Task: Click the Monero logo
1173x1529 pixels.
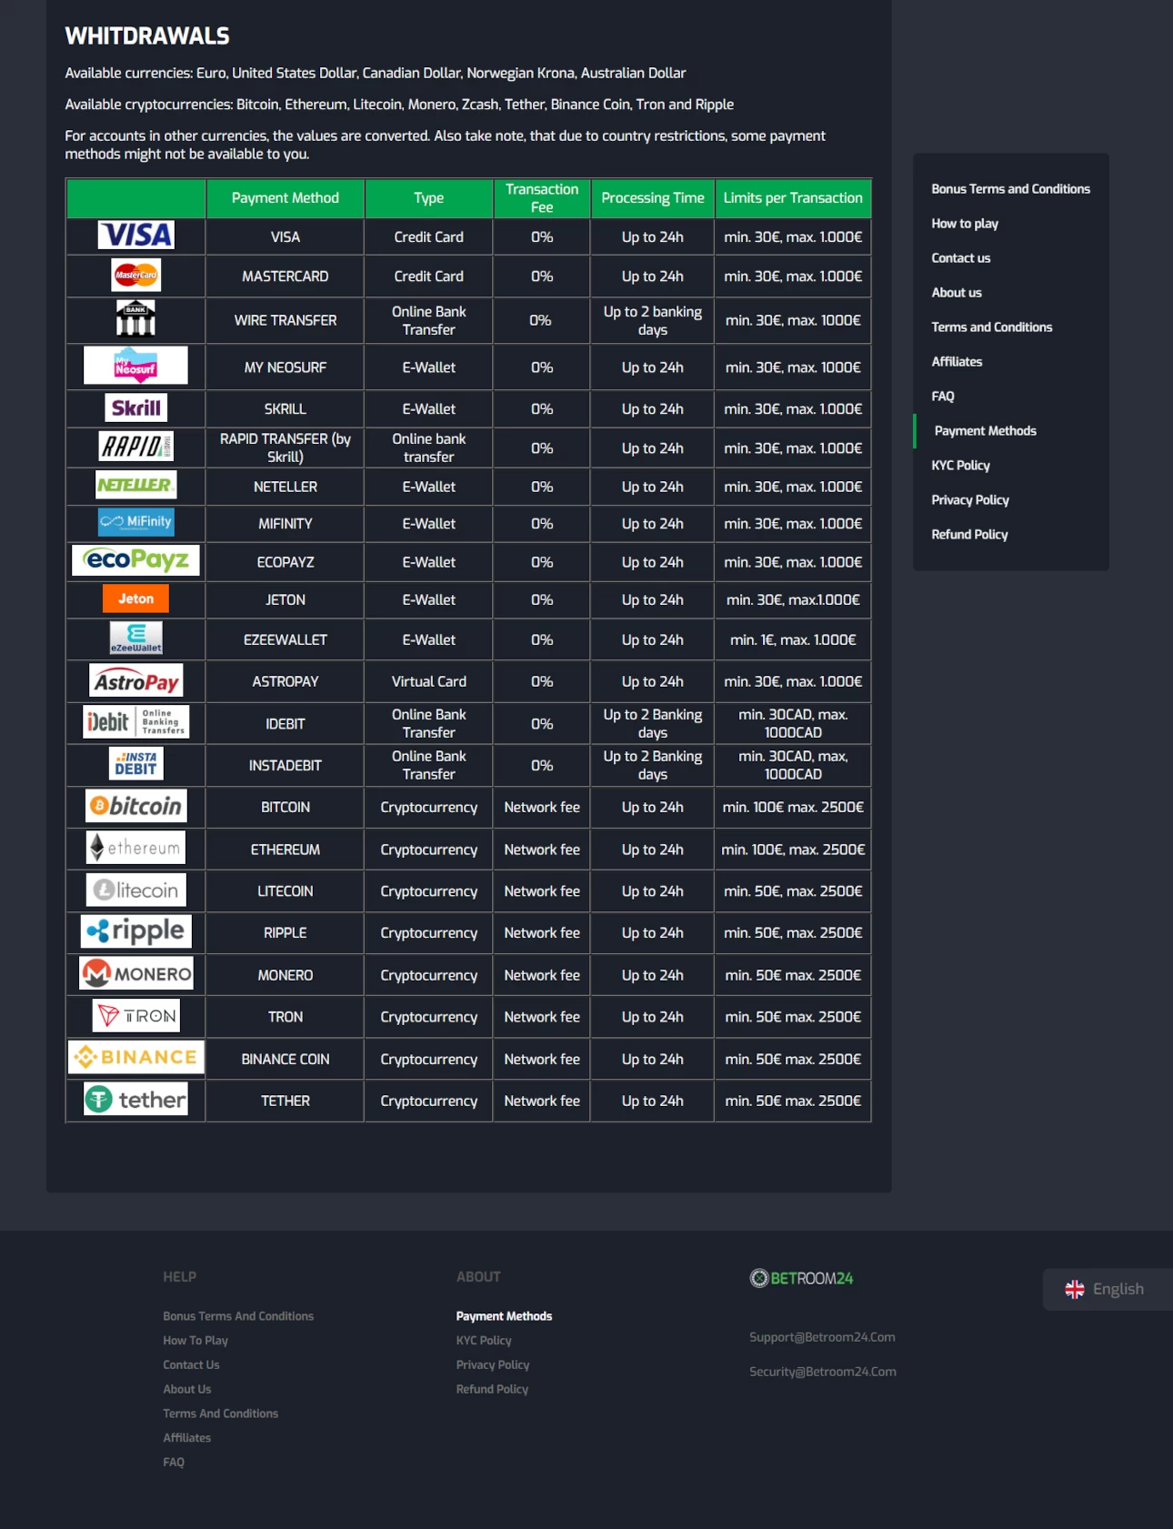Action: pos(135,973)
